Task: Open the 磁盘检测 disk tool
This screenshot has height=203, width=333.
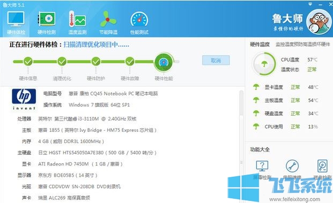Action: tap(322, 170)
